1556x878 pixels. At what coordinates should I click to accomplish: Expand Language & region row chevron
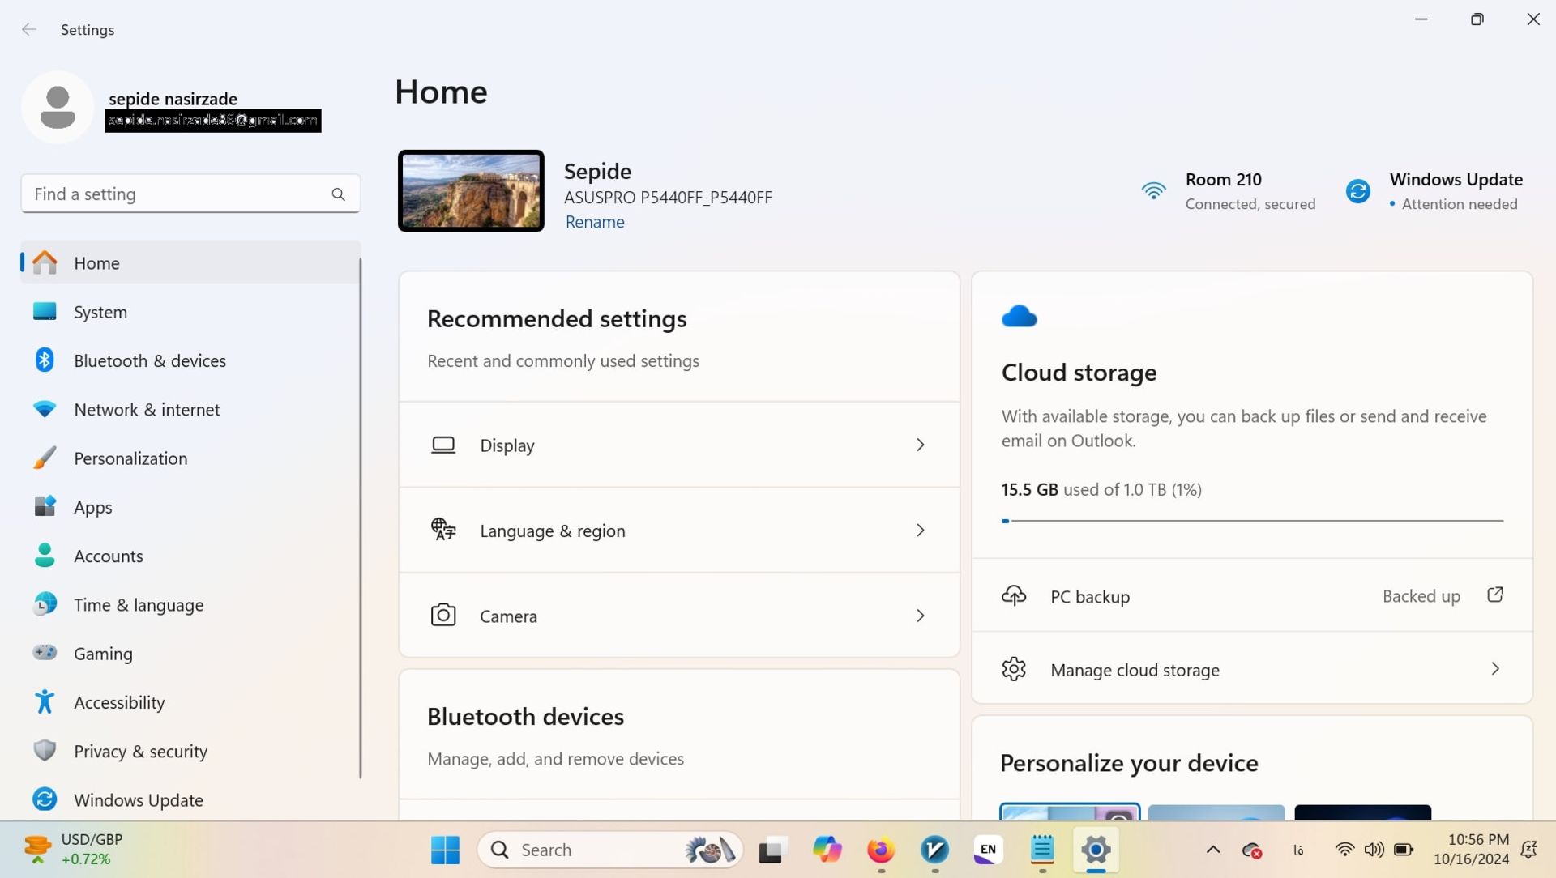(x=921, y=531)
